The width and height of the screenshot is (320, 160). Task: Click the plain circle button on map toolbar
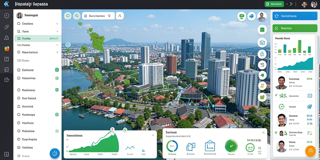[68, 16]
